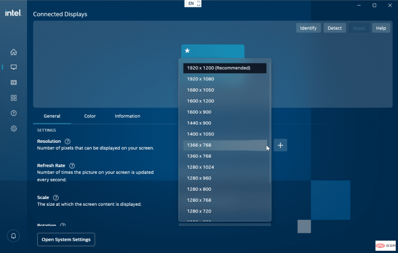The width and height of the screenshot is (398, 253).
Task: Maximize the Intel window
Action: click(374, 5)
